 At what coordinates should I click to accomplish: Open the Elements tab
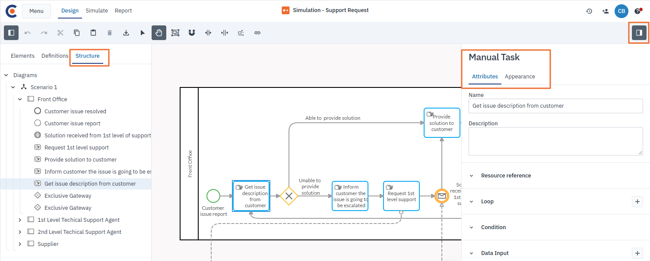click(x=22, y=56)
